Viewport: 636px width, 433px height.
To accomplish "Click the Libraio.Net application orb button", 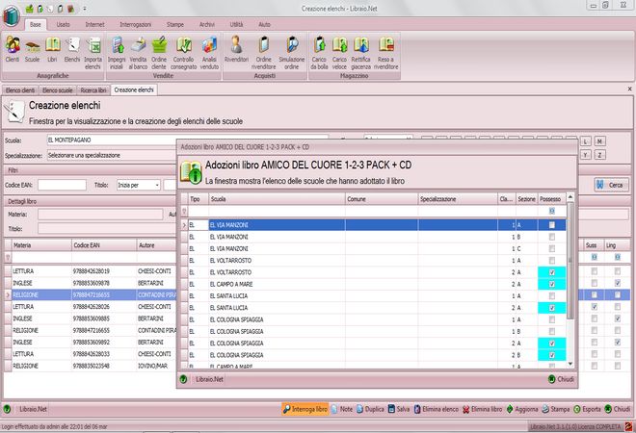I will 12,15.
